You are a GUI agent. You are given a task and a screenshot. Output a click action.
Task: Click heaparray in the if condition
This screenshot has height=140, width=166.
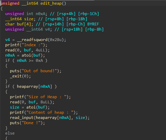[x=27, y=86]
